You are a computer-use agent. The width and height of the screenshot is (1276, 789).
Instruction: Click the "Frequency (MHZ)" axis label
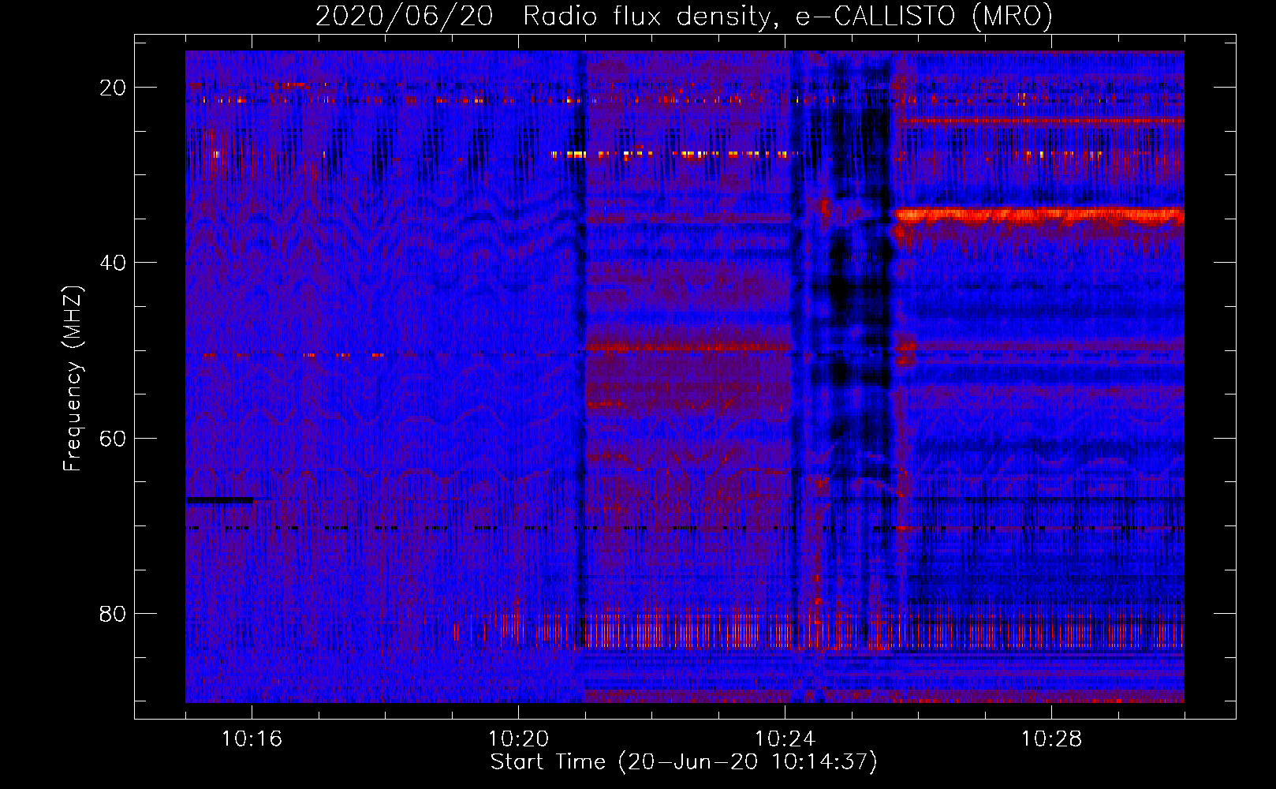(73, 379)
